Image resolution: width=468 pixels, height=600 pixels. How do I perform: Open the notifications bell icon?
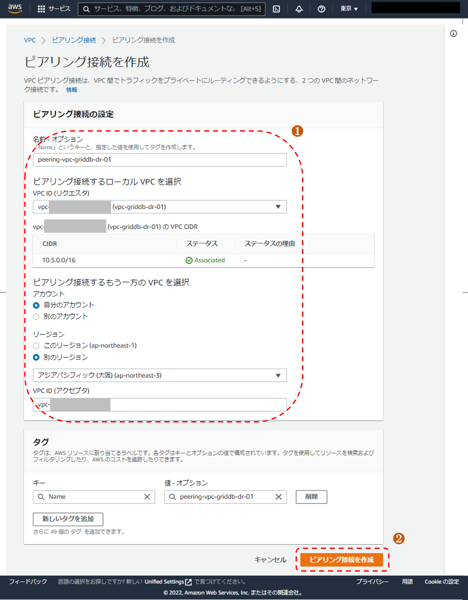pos(299,9)
